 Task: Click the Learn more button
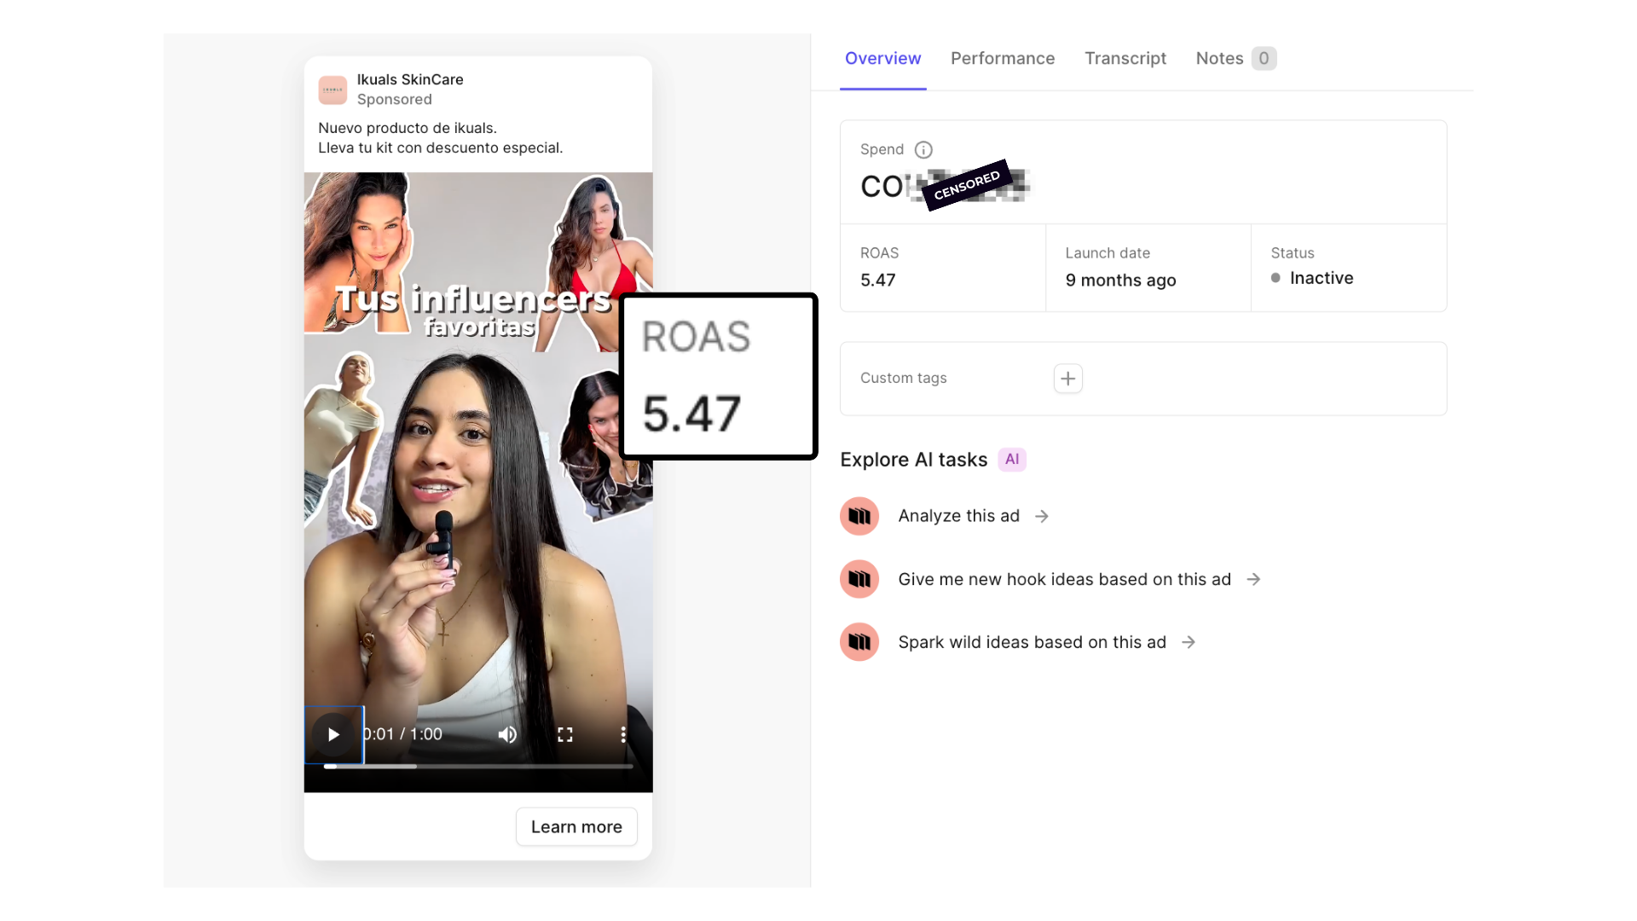tap(576, 826)
